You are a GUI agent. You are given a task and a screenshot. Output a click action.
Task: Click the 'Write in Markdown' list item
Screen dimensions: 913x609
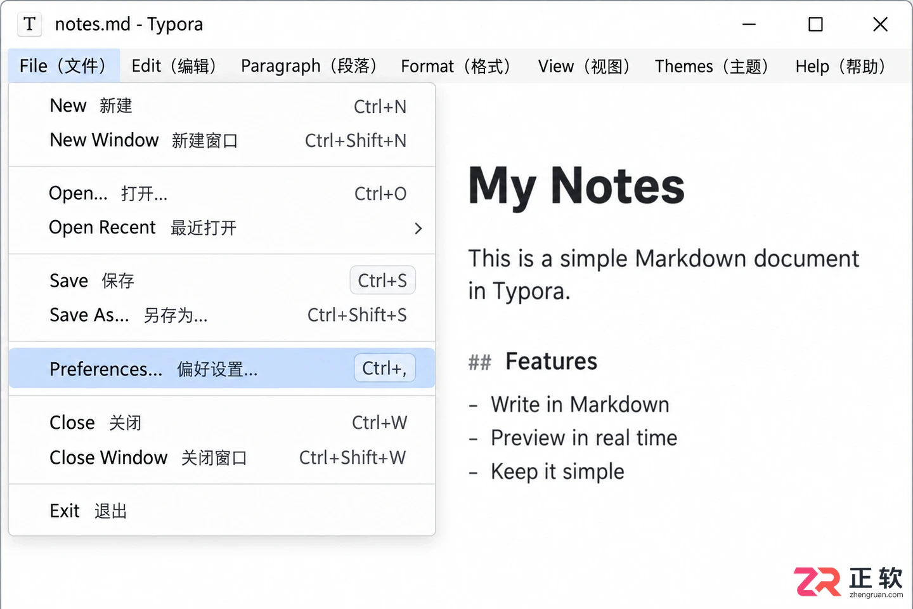click(x=580, y=405)
